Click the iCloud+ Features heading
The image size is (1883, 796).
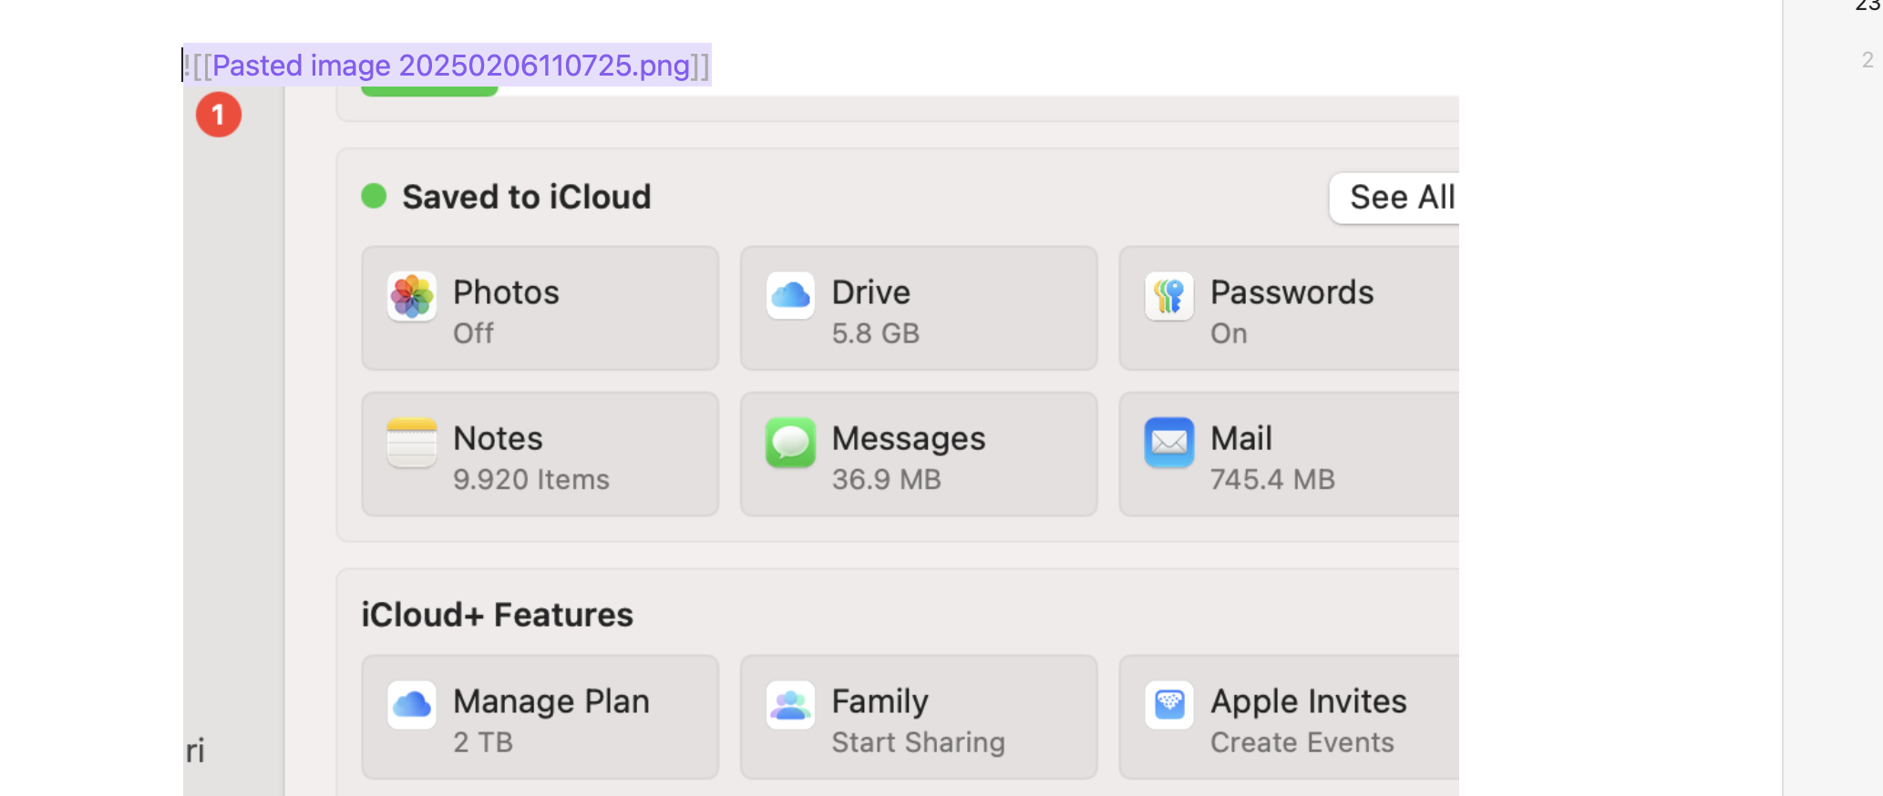(497, 615)
